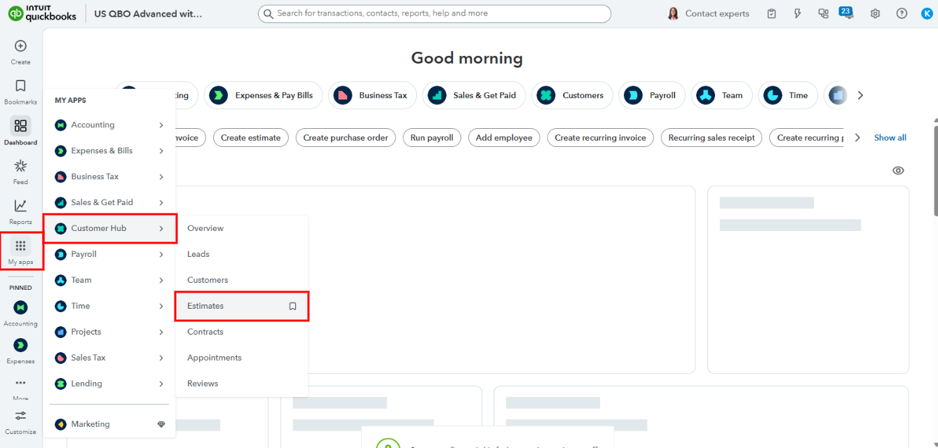Open pinned Expenses sidebar icon

[x=20, y=345]
